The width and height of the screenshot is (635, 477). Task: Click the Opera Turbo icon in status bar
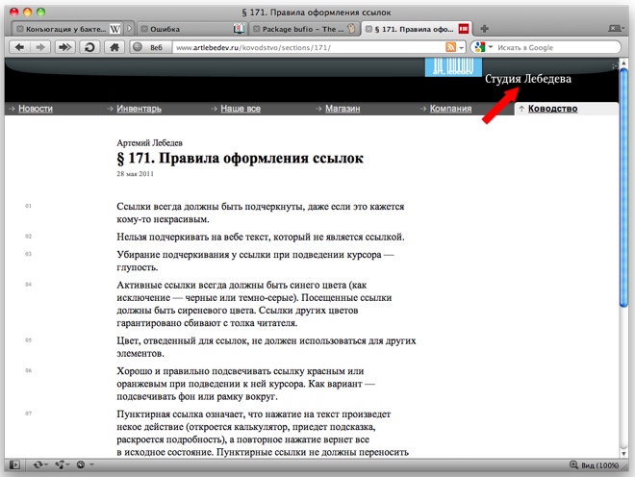[x=81, y=464]
